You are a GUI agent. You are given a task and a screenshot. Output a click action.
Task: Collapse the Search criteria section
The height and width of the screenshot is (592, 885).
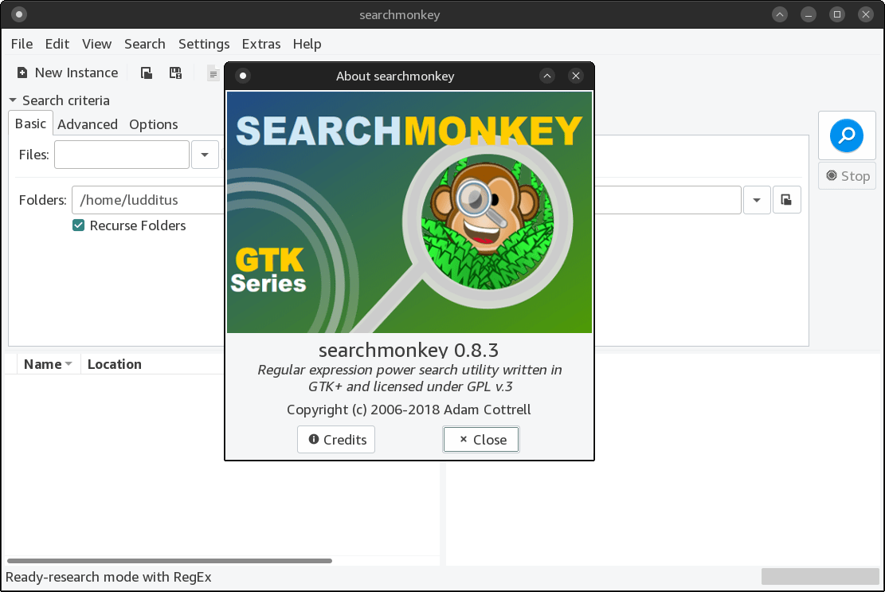[x=13, y=100]
